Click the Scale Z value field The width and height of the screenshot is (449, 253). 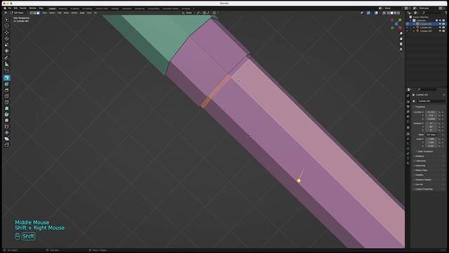point(431,145)
